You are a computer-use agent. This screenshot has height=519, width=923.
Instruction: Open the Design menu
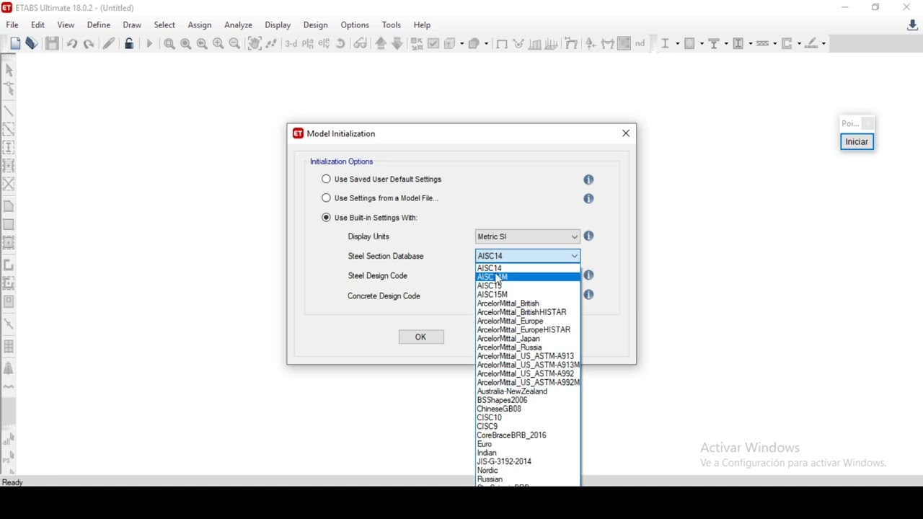[315, 25]
